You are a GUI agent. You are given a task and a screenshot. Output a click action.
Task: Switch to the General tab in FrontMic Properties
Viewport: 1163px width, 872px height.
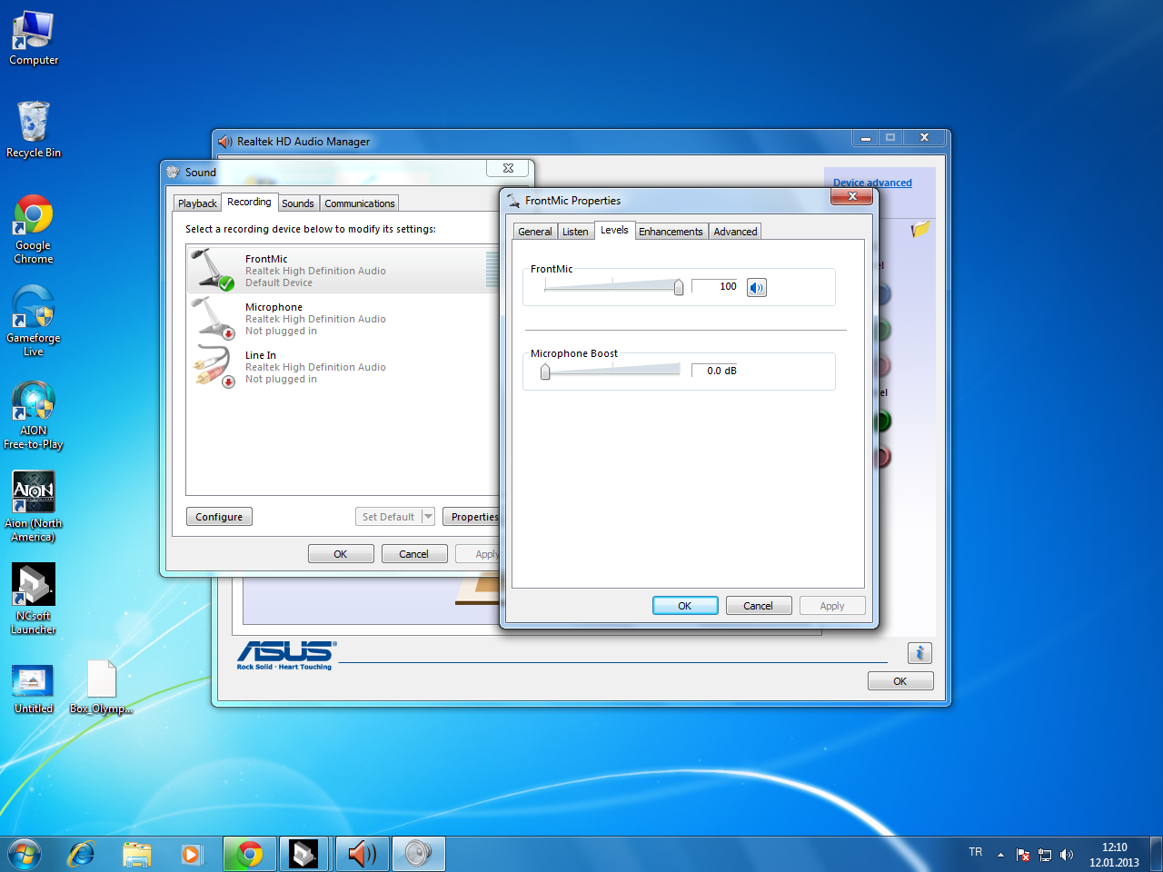click(x=535, y=232)
